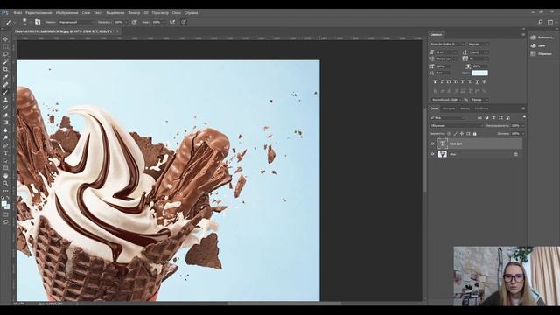Select the Rectangle shape tool
The height and width of the screenshot is (315, 560).
click(5, 168)
